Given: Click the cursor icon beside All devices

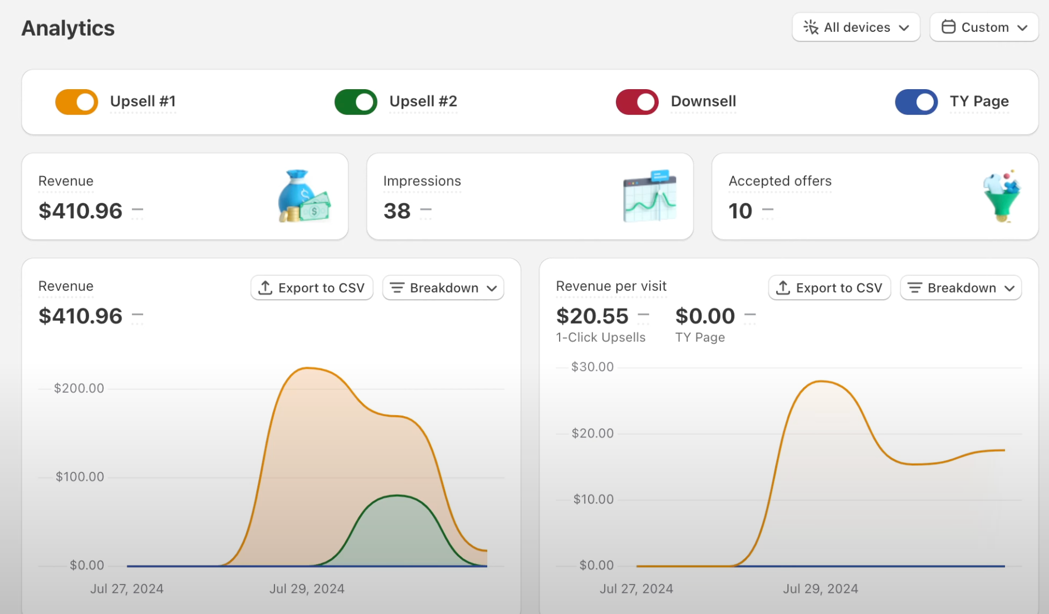Looking at the screenshot, I should 810,27.
